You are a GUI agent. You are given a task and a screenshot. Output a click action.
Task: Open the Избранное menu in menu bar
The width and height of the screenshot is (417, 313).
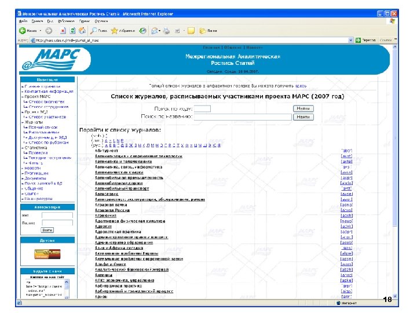[66, 21]
